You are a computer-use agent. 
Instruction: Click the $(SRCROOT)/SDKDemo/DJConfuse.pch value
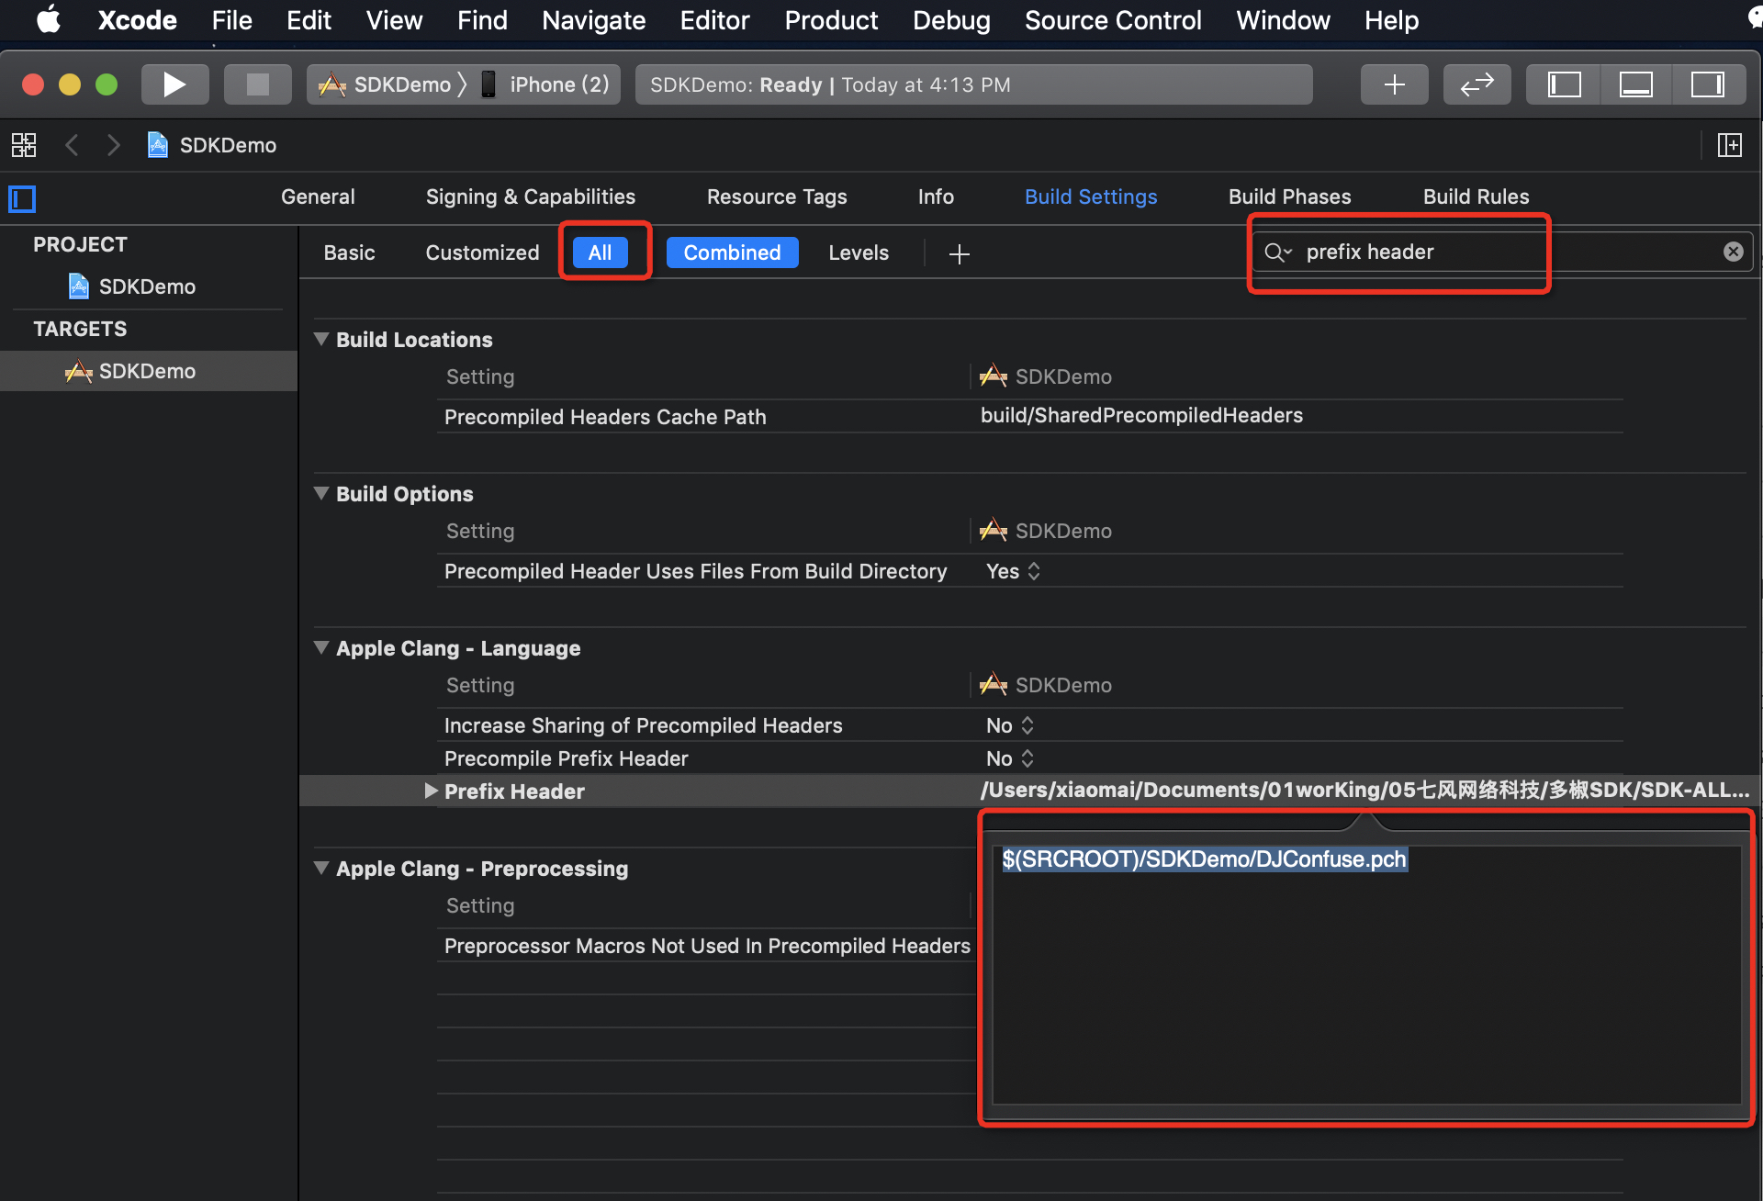coord(1204,859)
